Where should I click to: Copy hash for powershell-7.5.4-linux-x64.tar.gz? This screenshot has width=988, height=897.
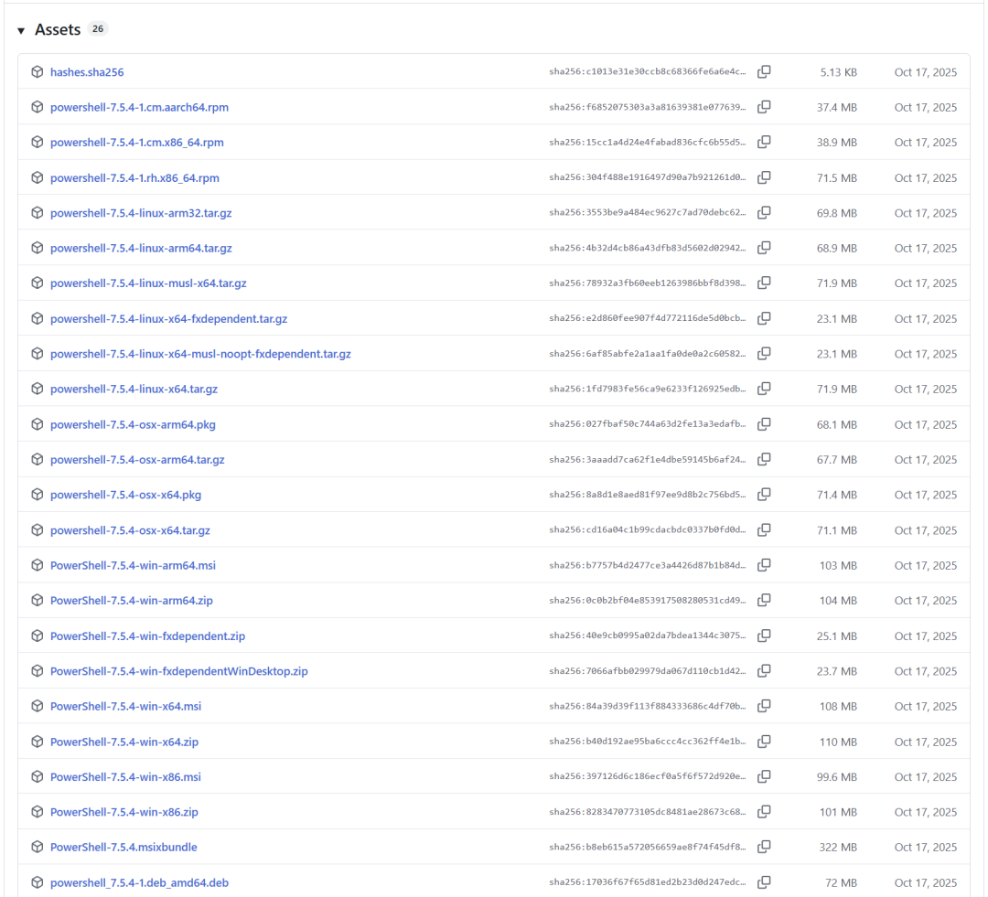[x=764, y=389]
